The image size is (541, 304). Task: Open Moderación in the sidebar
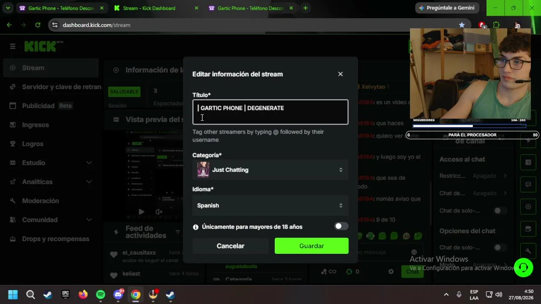tap(51, 201)
